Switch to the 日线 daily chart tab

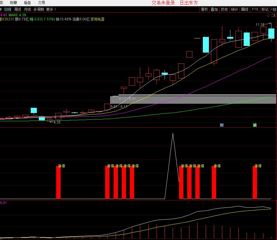[8, 9]
